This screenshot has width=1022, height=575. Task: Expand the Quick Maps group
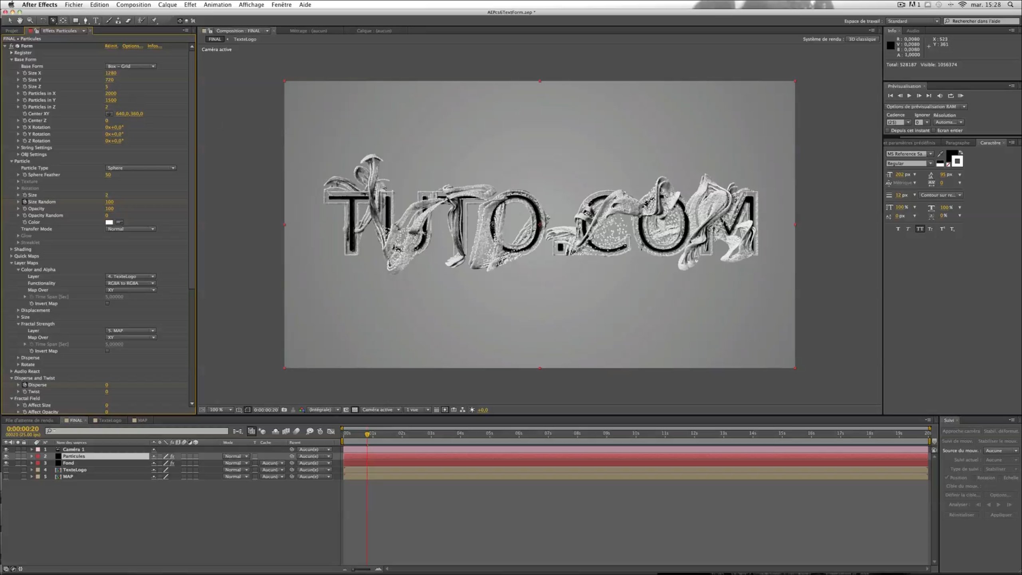pos(12,256)
